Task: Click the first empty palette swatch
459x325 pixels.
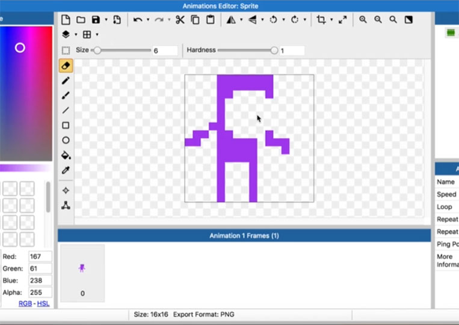Action: [x=10, y=189]
